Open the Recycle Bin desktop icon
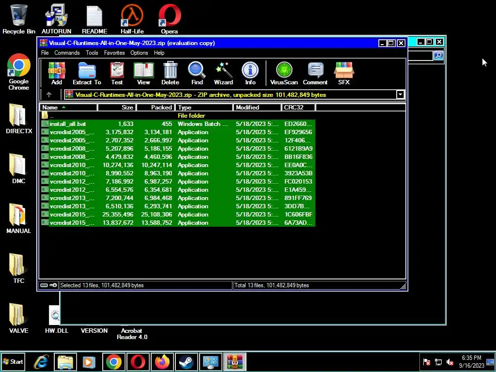The width and height of the screenshot is (496, 372). click(x=19, y=19)
